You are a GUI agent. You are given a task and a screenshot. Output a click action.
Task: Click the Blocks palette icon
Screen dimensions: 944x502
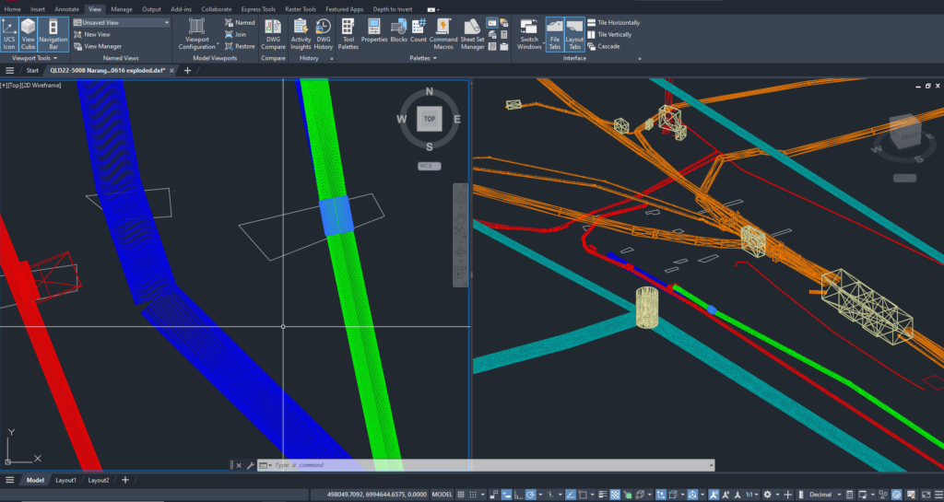click(398, 30)
